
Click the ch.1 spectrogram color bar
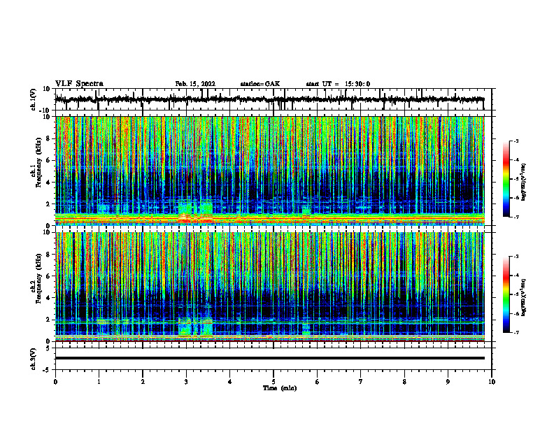click(x=506, y=179)
